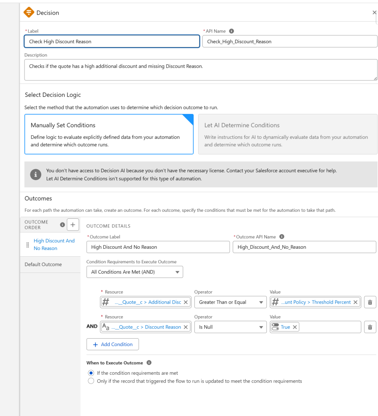Select 'Only if the record...is updated' option

91,381
